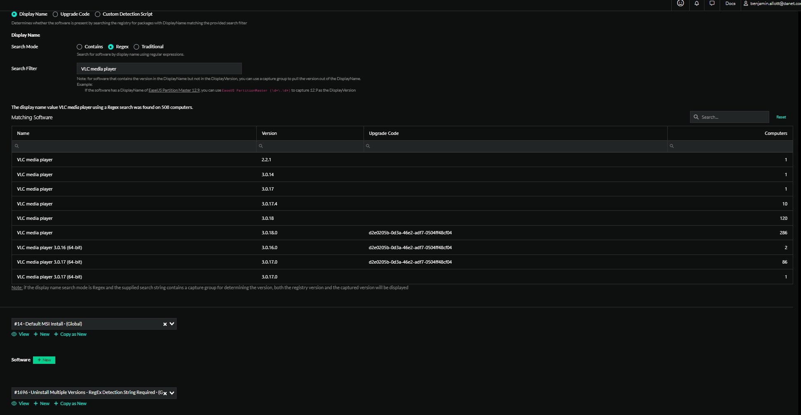Sort table by Version column header
The width and height of the screenshot is (801, 415).
(310, 133)
